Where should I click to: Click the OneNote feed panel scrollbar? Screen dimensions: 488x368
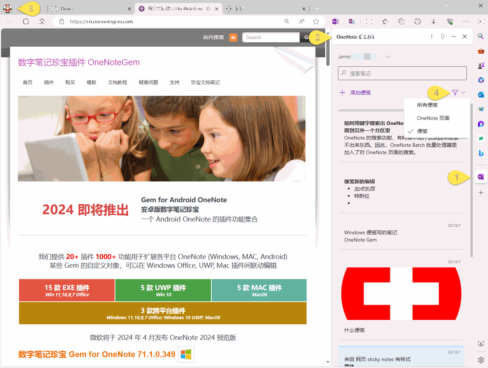(472, 180)
